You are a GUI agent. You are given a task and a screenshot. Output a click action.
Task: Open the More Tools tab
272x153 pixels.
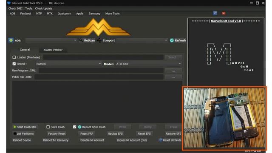pos(112,13)
